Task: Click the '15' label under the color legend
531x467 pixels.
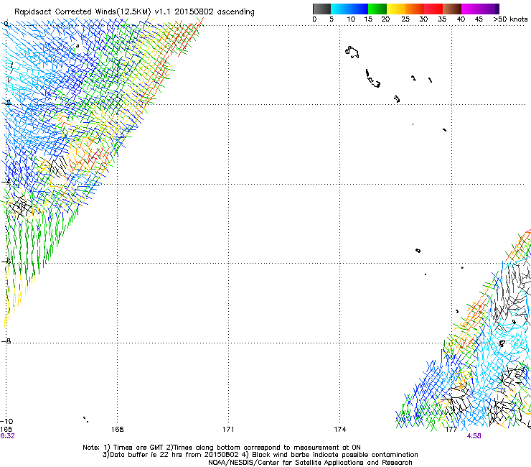Action: click(368, 19)
